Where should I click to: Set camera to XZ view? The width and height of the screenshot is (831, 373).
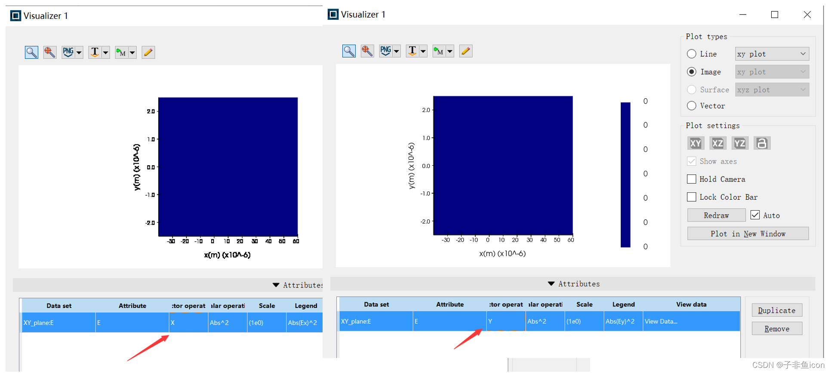(717, 143)
